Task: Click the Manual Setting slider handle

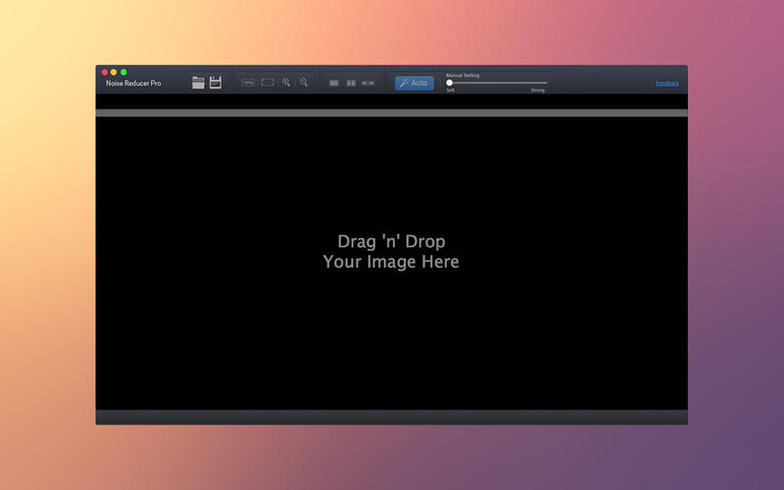Action: coord(449,82)
